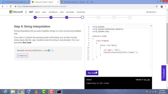
Task: Click 'namespace myApp' code line
Action: (x=99, y=36)
